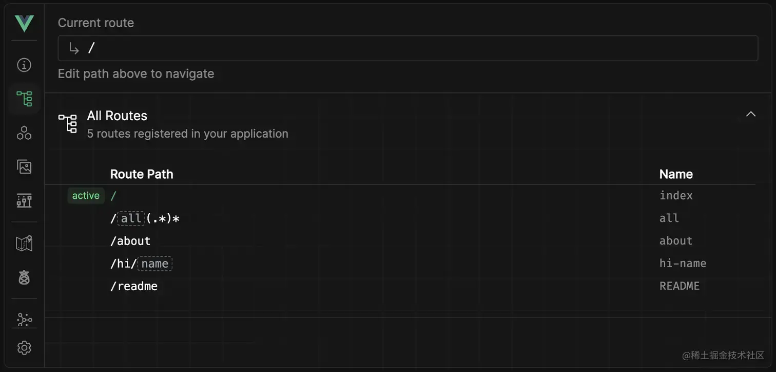Click the hi-name route name
The width and height of the screenshot is (776, 372).
click(x=683, y=263)
